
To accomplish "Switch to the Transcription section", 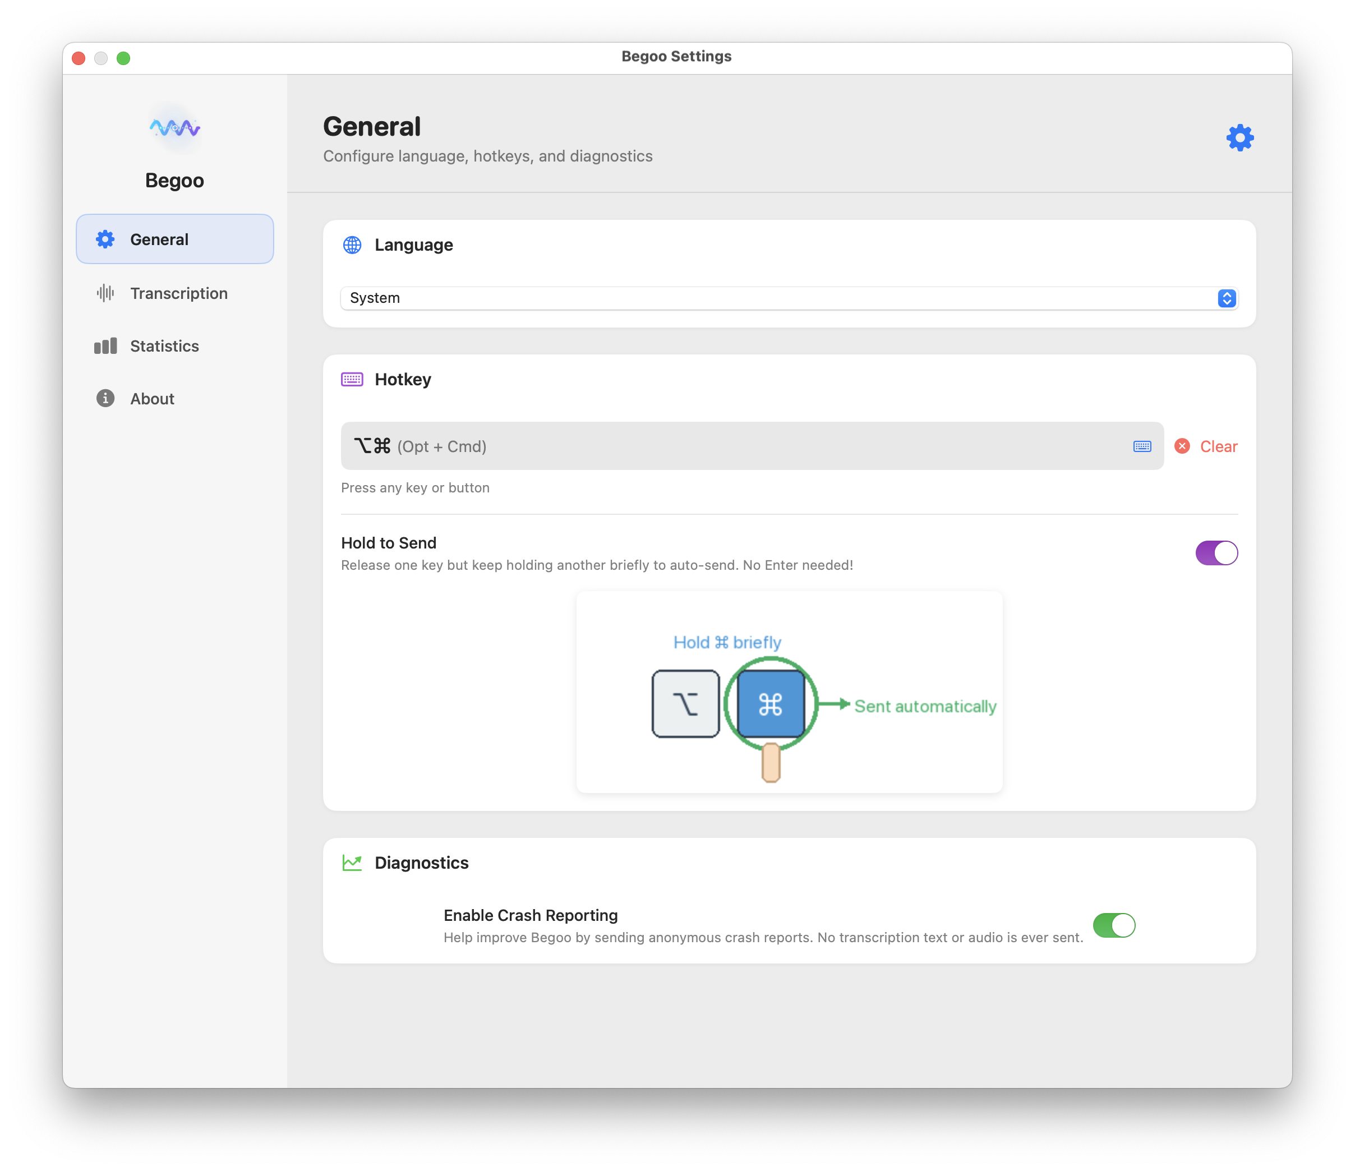I will (178, 293).
